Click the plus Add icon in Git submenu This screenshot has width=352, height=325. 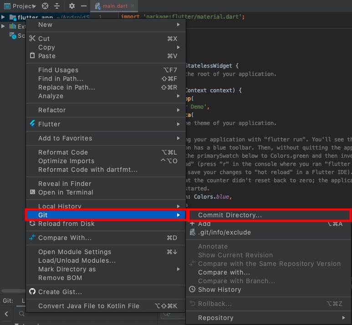[192, 224]
